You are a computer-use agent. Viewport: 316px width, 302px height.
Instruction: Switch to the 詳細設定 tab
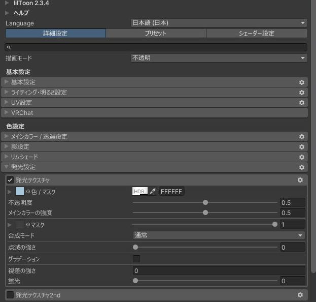pyautogui.click(x=55, y=34)
